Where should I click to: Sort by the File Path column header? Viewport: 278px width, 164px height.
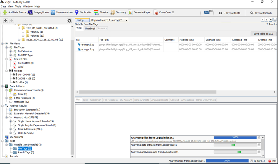pos(131,40)
